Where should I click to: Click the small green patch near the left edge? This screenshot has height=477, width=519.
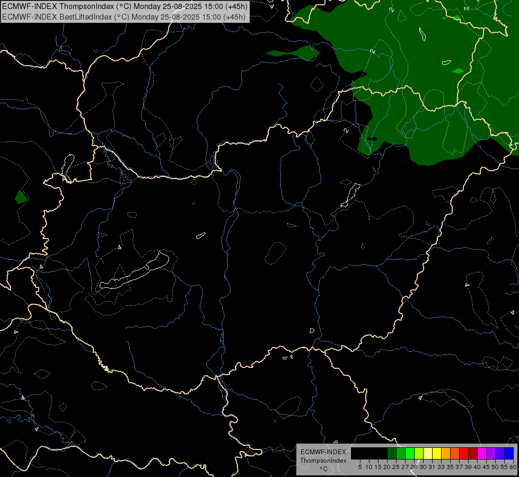[x=21, y=197]
